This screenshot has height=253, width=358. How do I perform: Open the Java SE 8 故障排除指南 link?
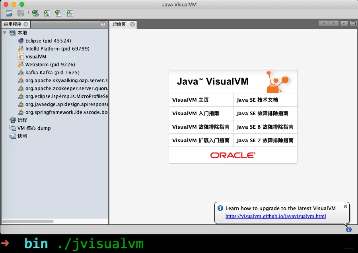(x=265, y=127)
